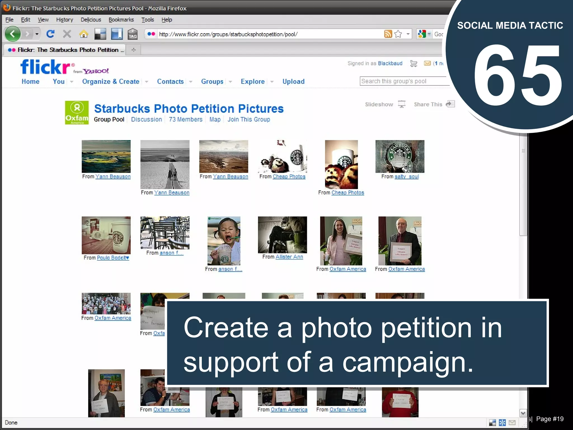Open the back/forward history dropdown arrow
The image size is (573, 430).
(x=37, y=34)
